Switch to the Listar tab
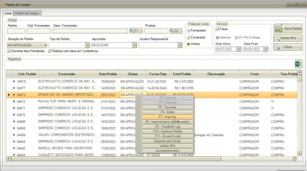Viewport: 307px width, 171px height. coord(8,13)
